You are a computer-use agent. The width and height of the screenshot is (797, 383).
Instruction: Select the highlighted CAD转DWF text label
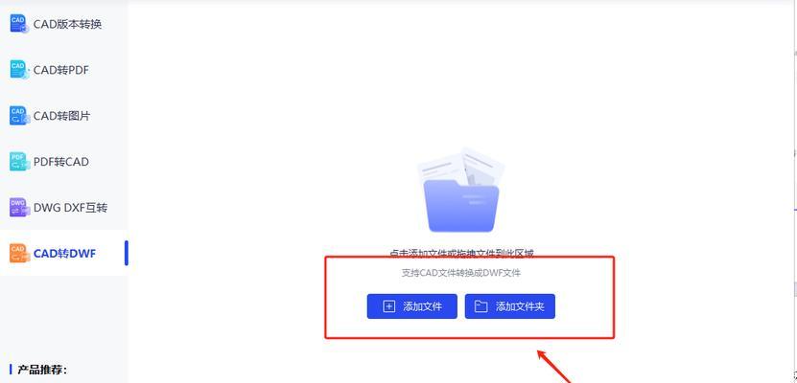(x=64, y=253)
